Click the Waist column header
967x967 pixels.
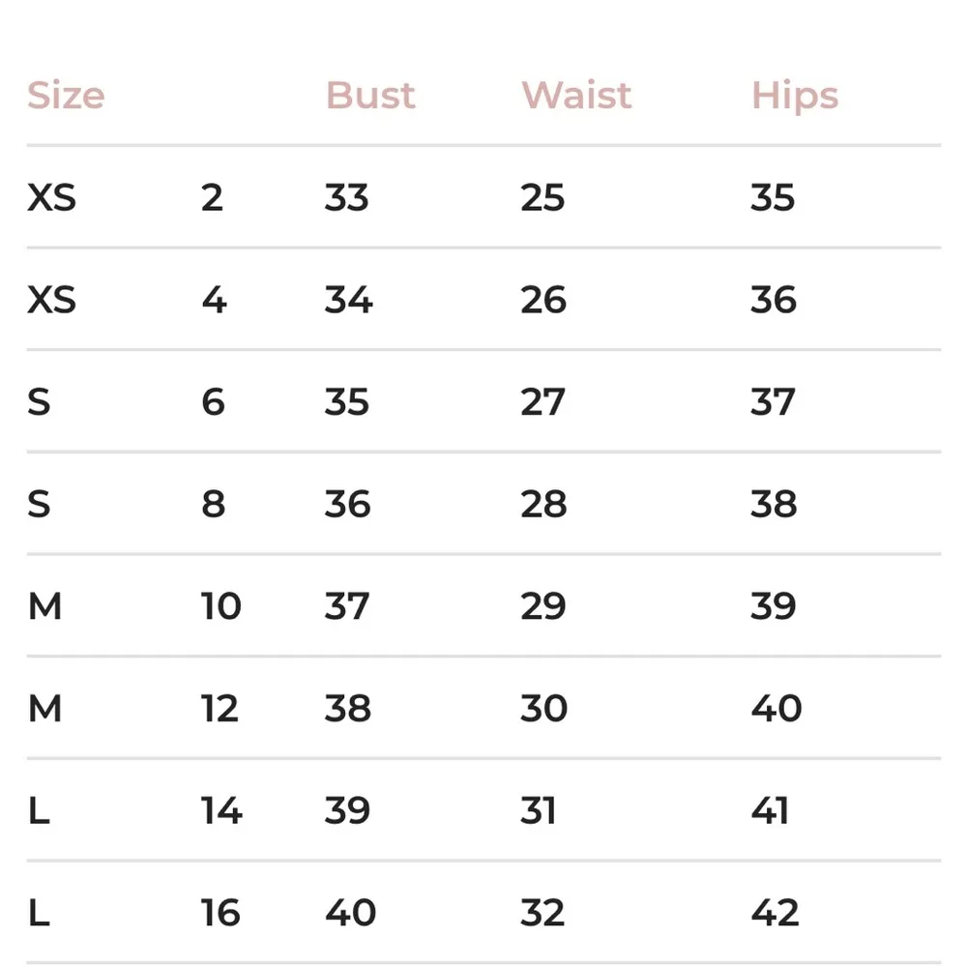click(576, 96)
